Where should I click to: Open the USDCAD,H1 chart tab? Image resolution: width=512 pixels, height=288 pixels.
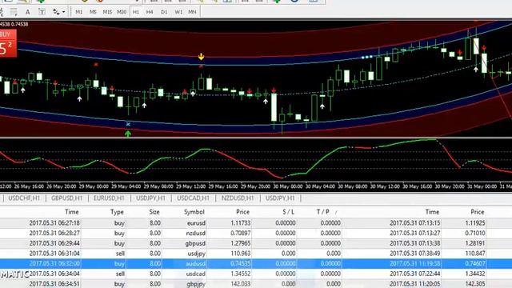point(193,198)
